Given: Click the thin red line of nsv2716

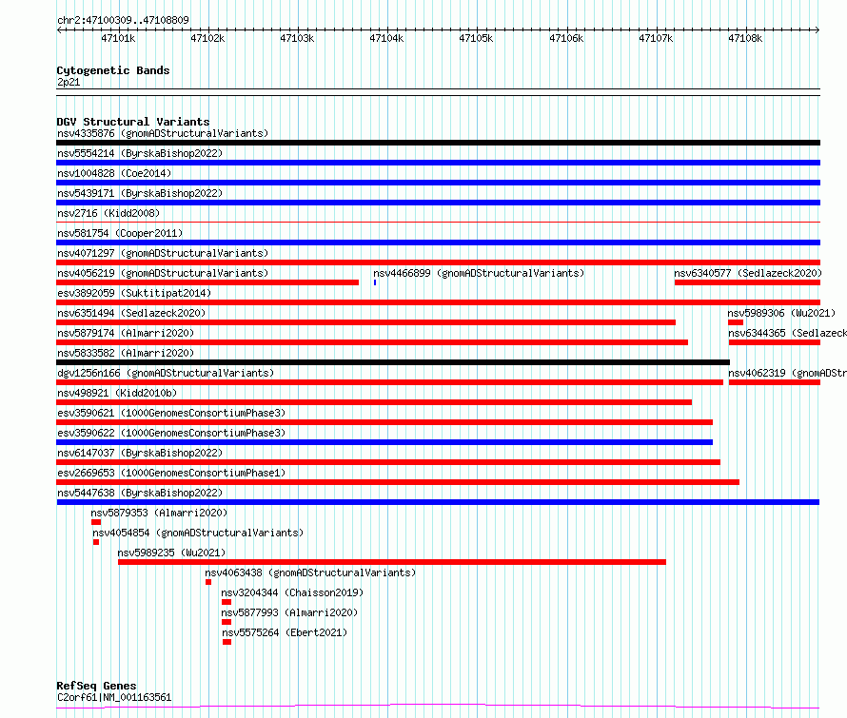Looking at the screenshot, I should pos(438,222).
